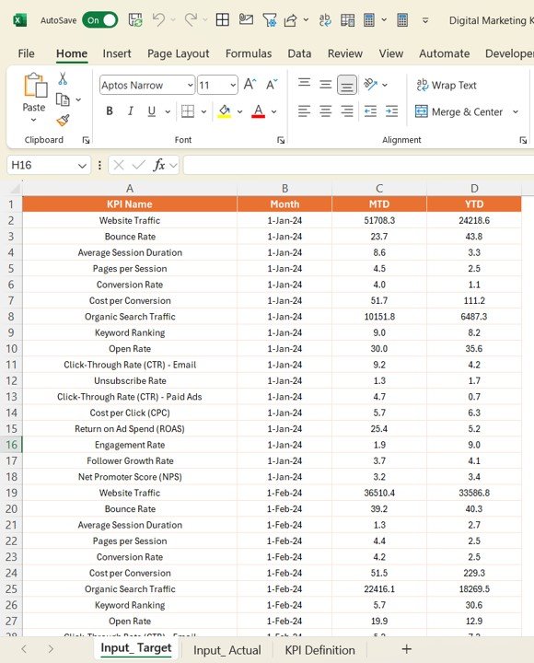Click the Increase Indent icon
Viewport: 534px width, 663px height.
[x=392, y=111]
